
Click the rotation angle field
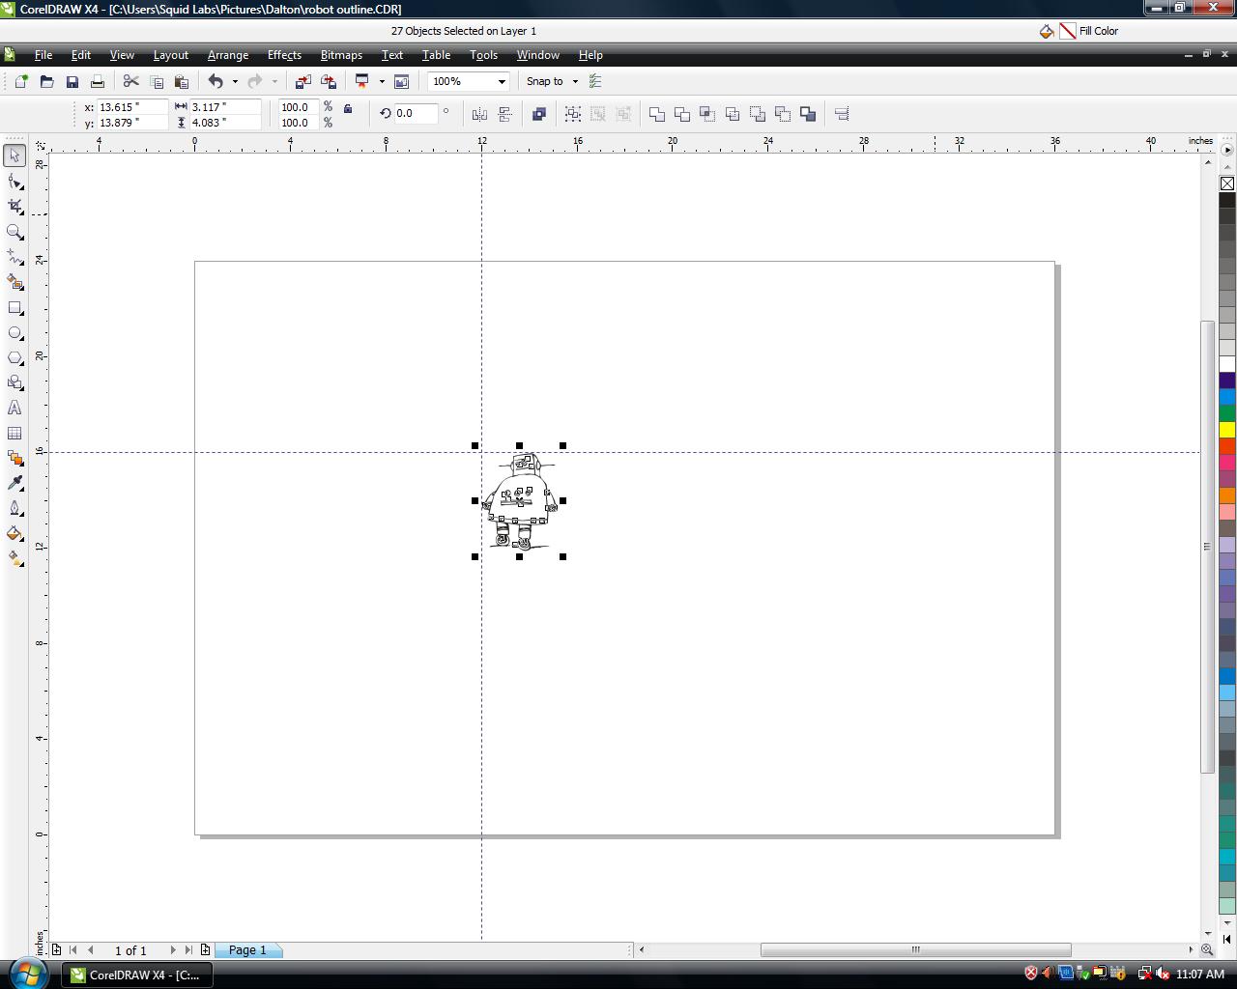[x=416, y=114]
